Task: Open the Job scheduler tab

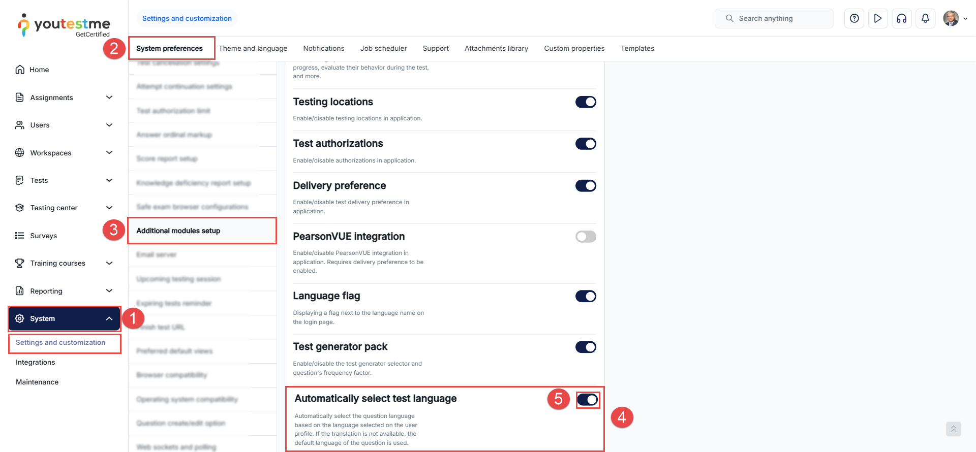Action: click(x=383, y=48)
